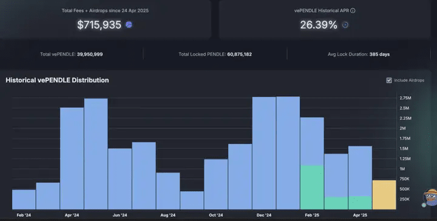
Task: Click the Historical vePENDLE Distribution heading
Action: pyautogui.click(x=58, y=80)
